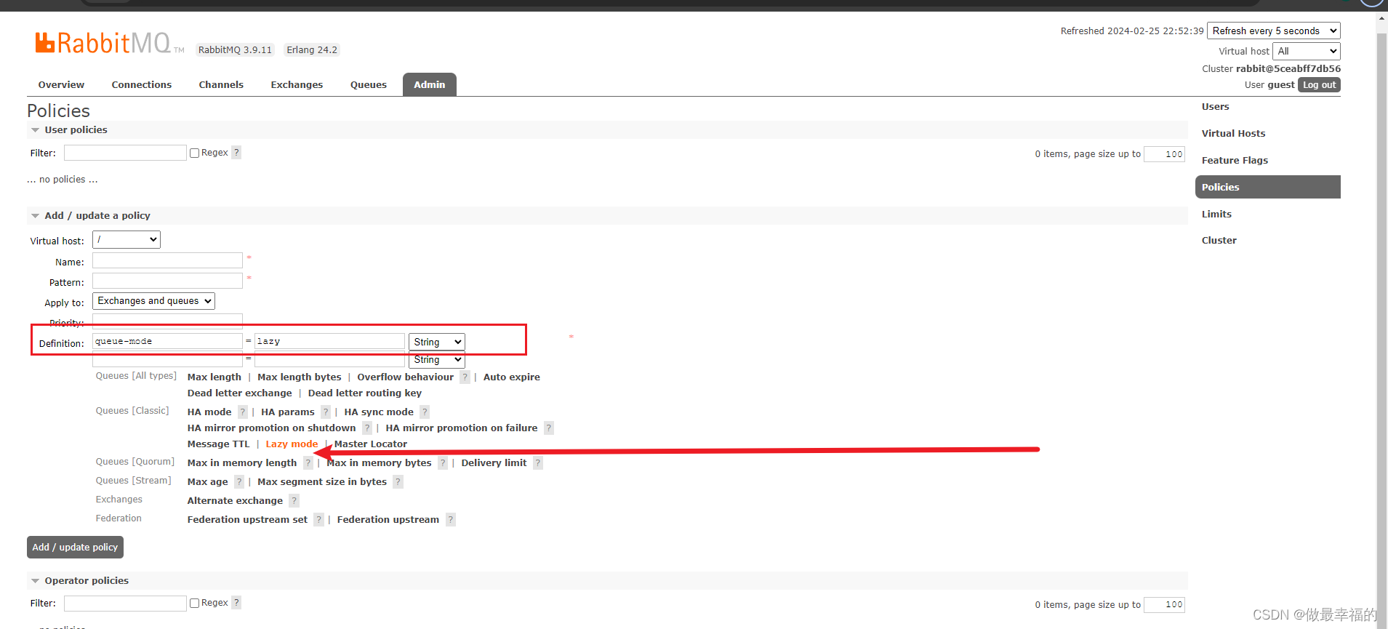Open the String dropdown on empty definition row
Image resolution: width=1388 pixels, height=629 pixels.
(436, 360)
